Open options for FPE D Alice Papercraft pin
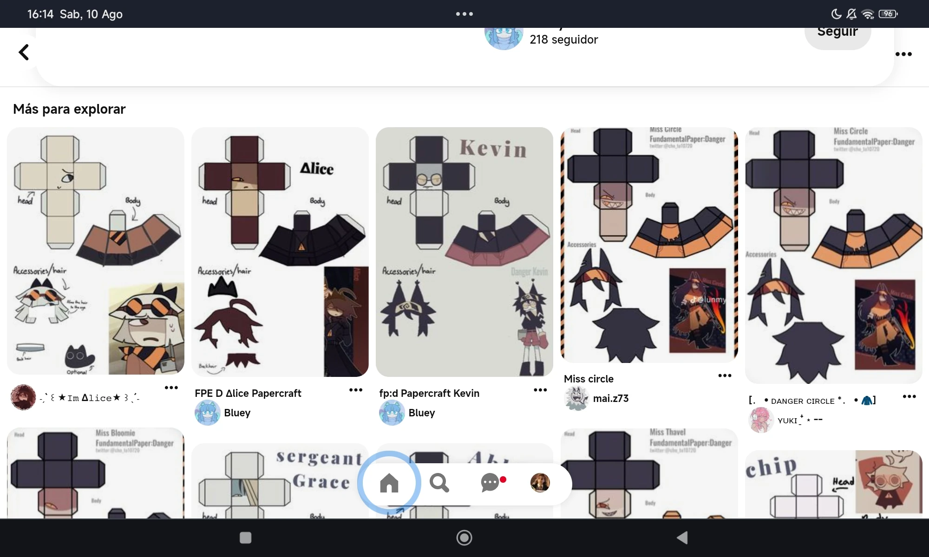929x557 pixels. (355, 390)
